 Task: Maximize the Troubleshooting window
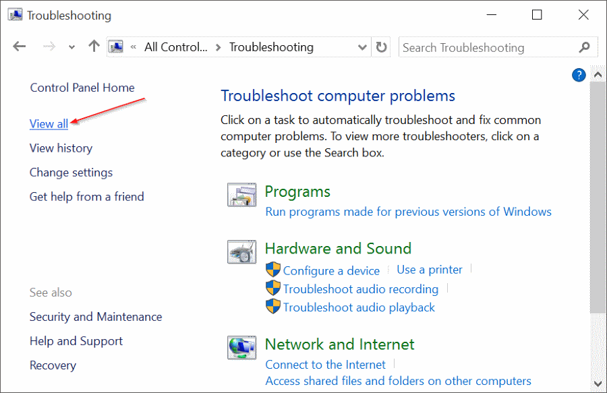537,15
